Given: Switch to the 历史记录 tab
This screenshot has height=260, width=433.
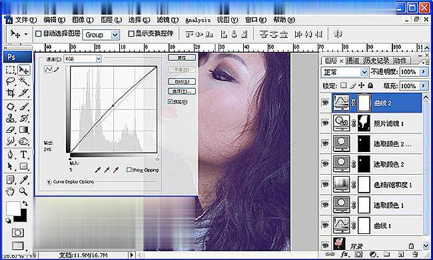Looking at the screenshot, I should coord(376,61).
